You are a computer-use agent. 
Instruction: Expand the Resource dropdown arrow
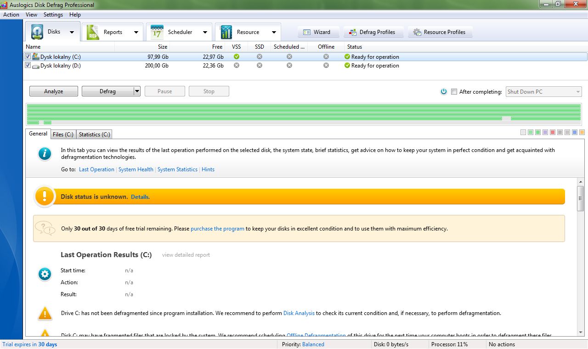[274, 32]
